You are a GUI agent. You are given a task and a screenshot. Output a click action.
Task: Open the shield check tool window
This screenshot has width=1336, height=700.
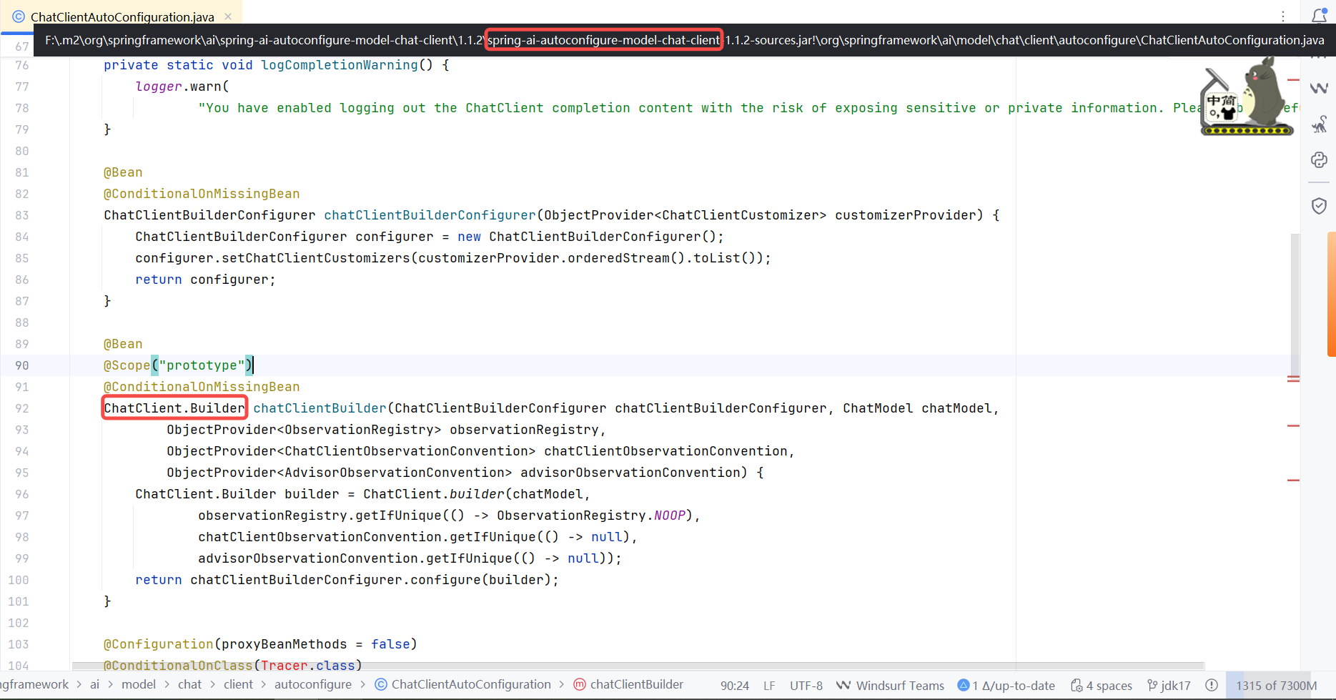(x=1319, y=207)
